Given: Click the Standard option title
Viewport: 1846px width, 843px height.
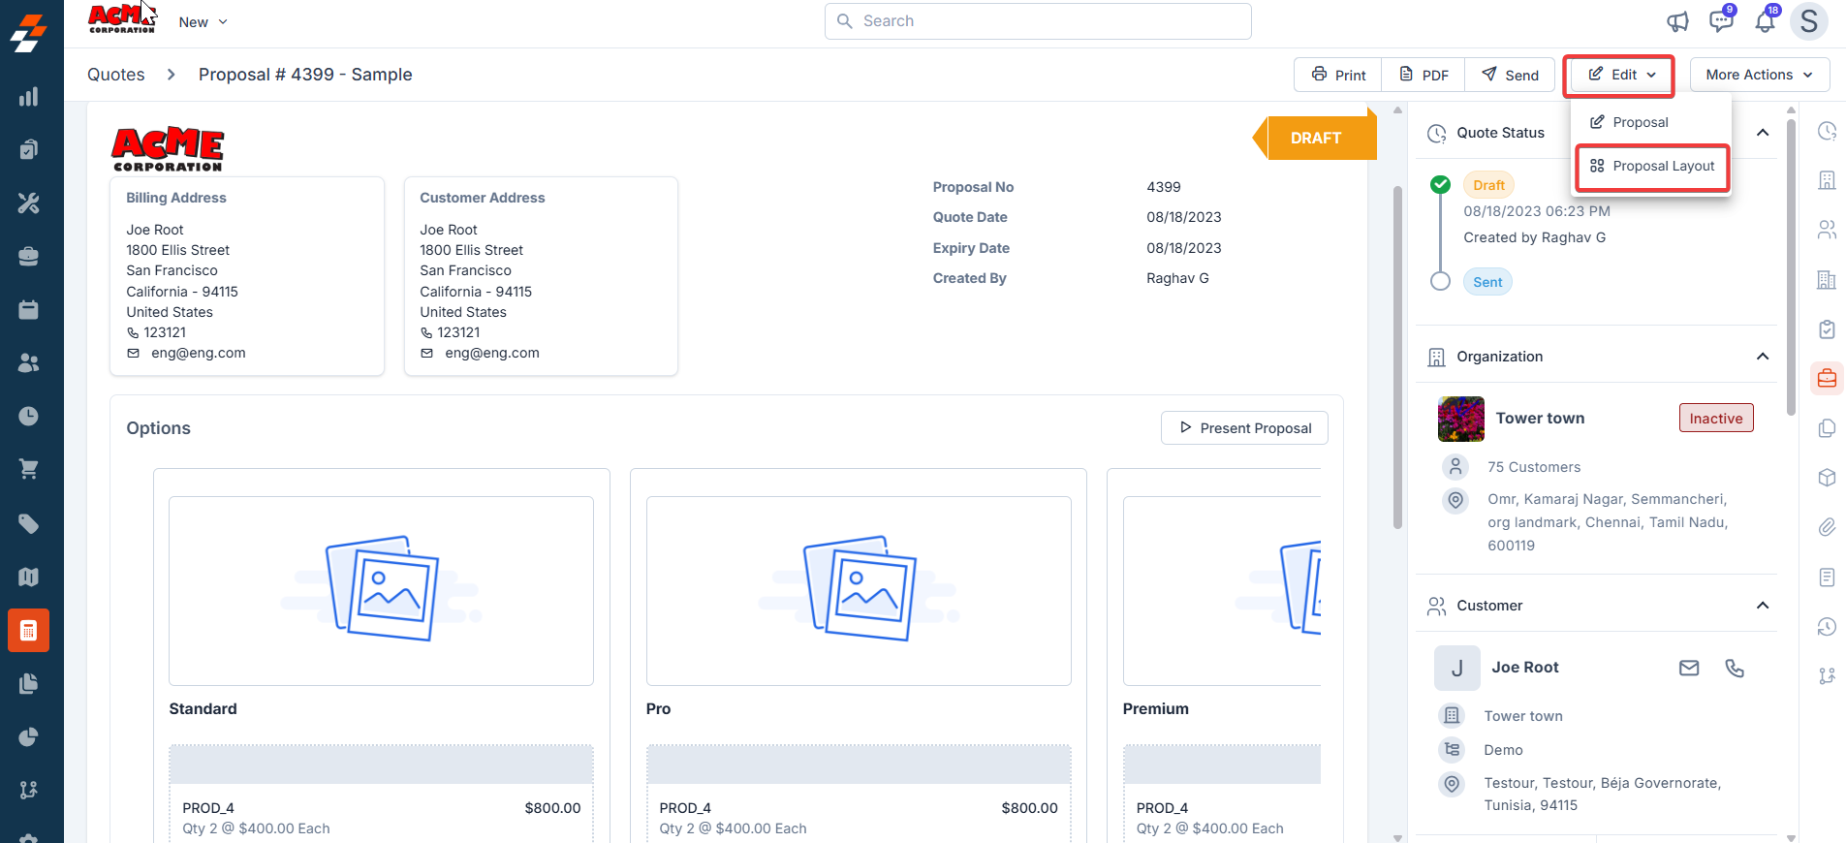Looking at the screenshot, I should [x=203, y=709].
